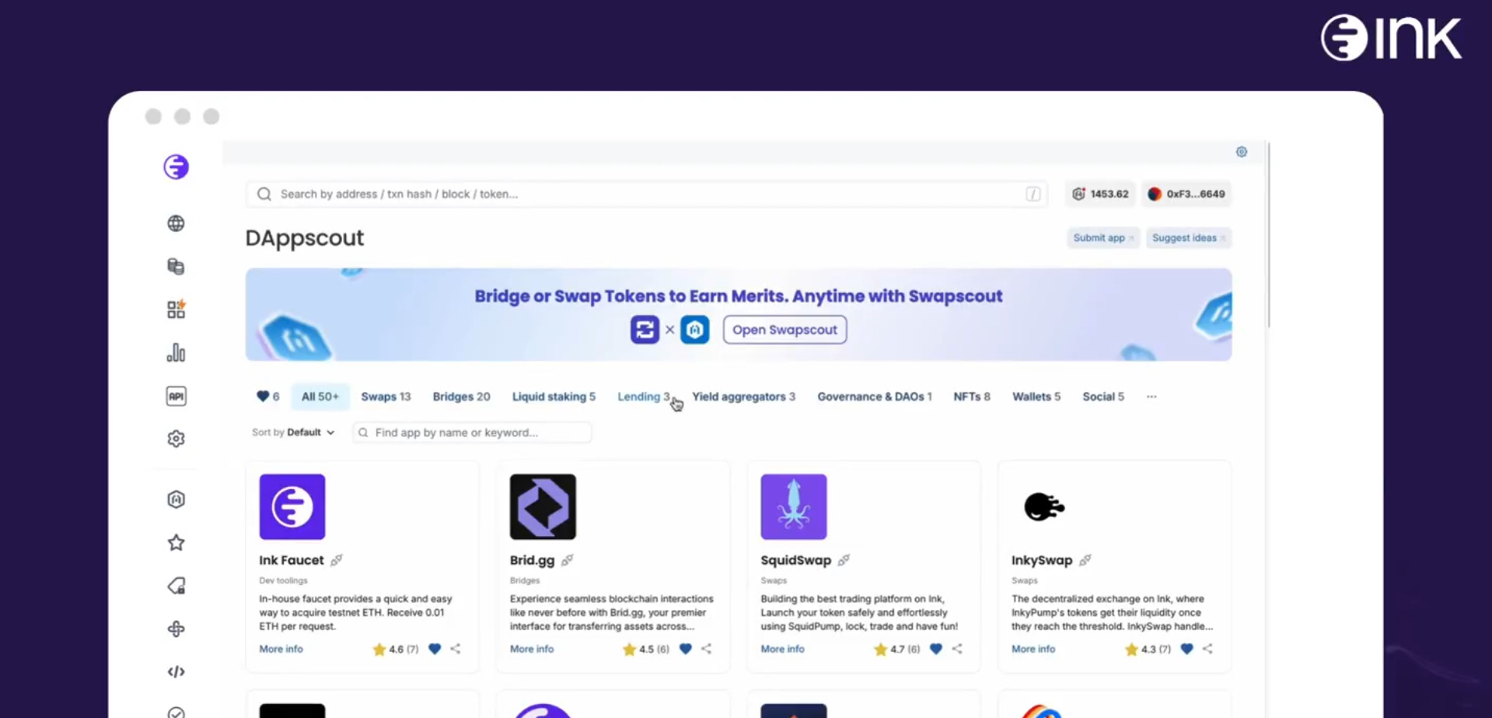Open the gear icon in sidebar
This screenshot has width=1492, height=718.
point(176,439)
